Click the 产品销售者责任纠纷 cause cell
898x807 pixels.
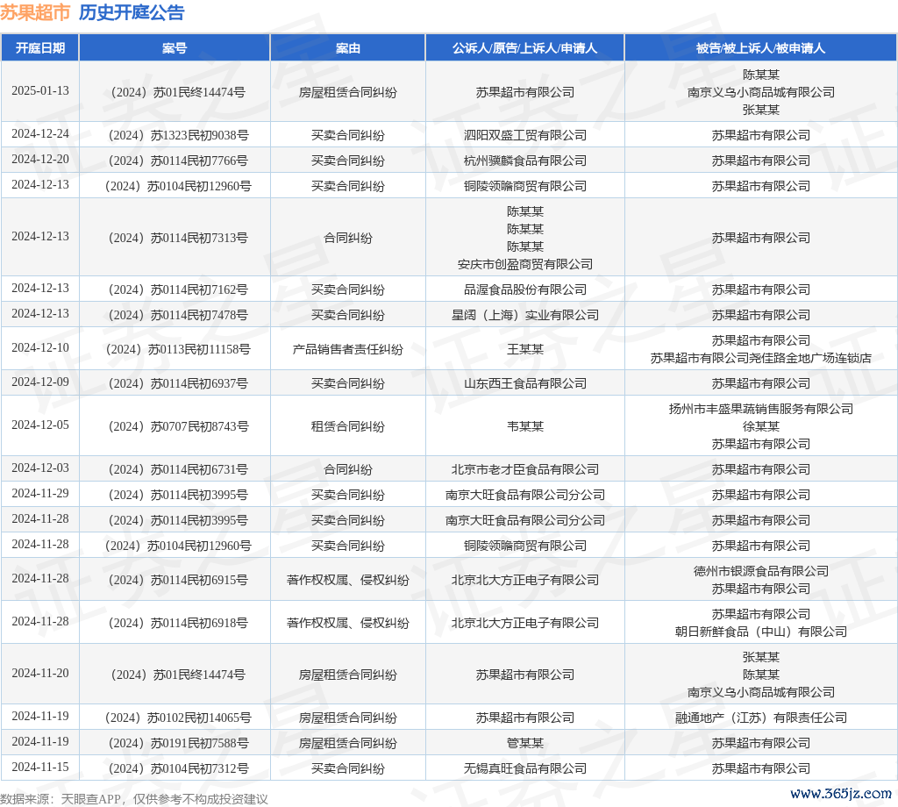pos(347,349)
